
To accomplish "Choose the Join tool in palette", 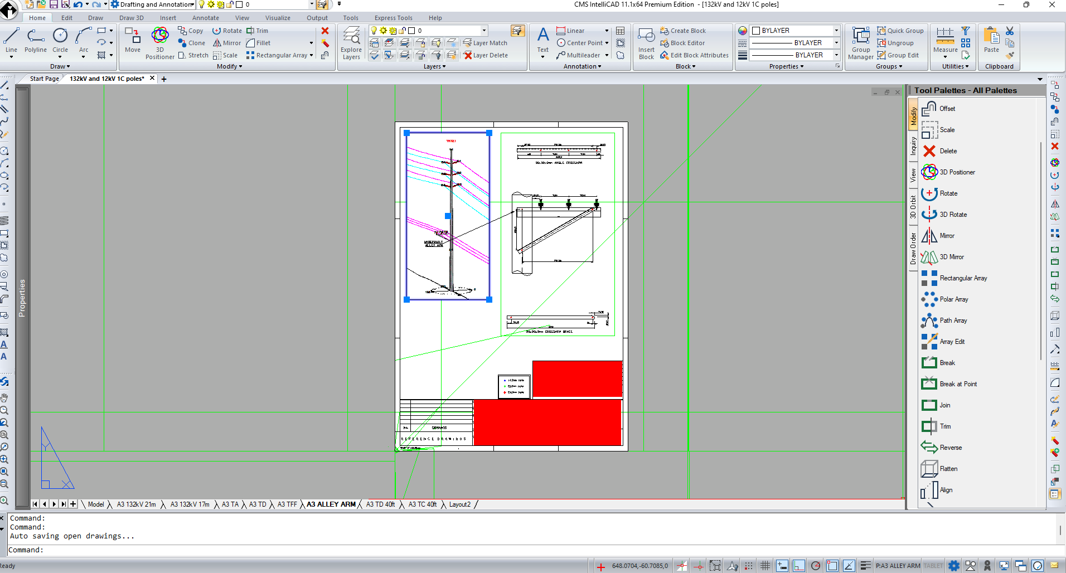I will pyautogui.click(x=936, y=405).
